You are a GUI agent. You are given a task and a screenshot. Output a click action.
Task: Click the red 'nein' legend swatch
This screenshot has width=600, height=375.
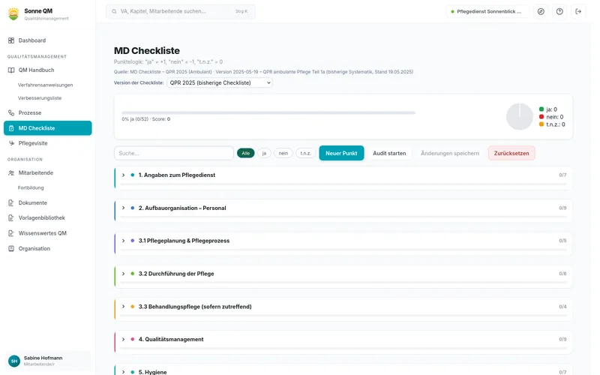tap(541, 117)
